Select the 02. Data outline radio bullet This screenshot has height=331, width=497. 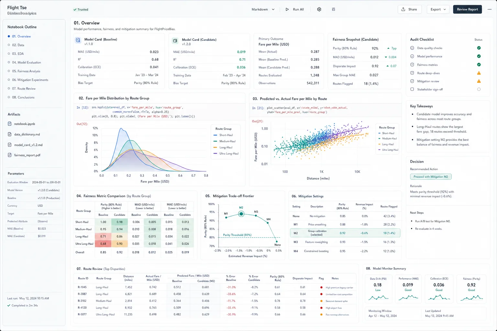point(9,45)
